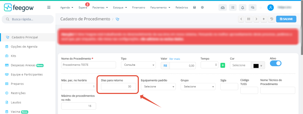This screenshot has width=303, height=114.
Task: Click the Máx. pac. no horário field
Action: 79,87
